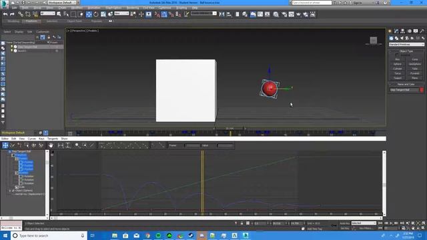Click the Sign In link
The width and height of the screenshot is (427, 240).
[x=358, y=3]
